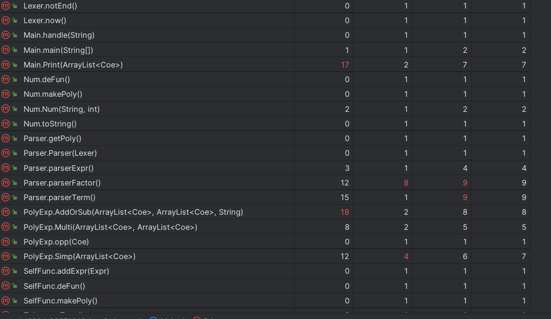The width and height of the screenshot is (551, 319).
Task: Select the Parser.parserFactor() method name
Action: click(x=62, y=183)
